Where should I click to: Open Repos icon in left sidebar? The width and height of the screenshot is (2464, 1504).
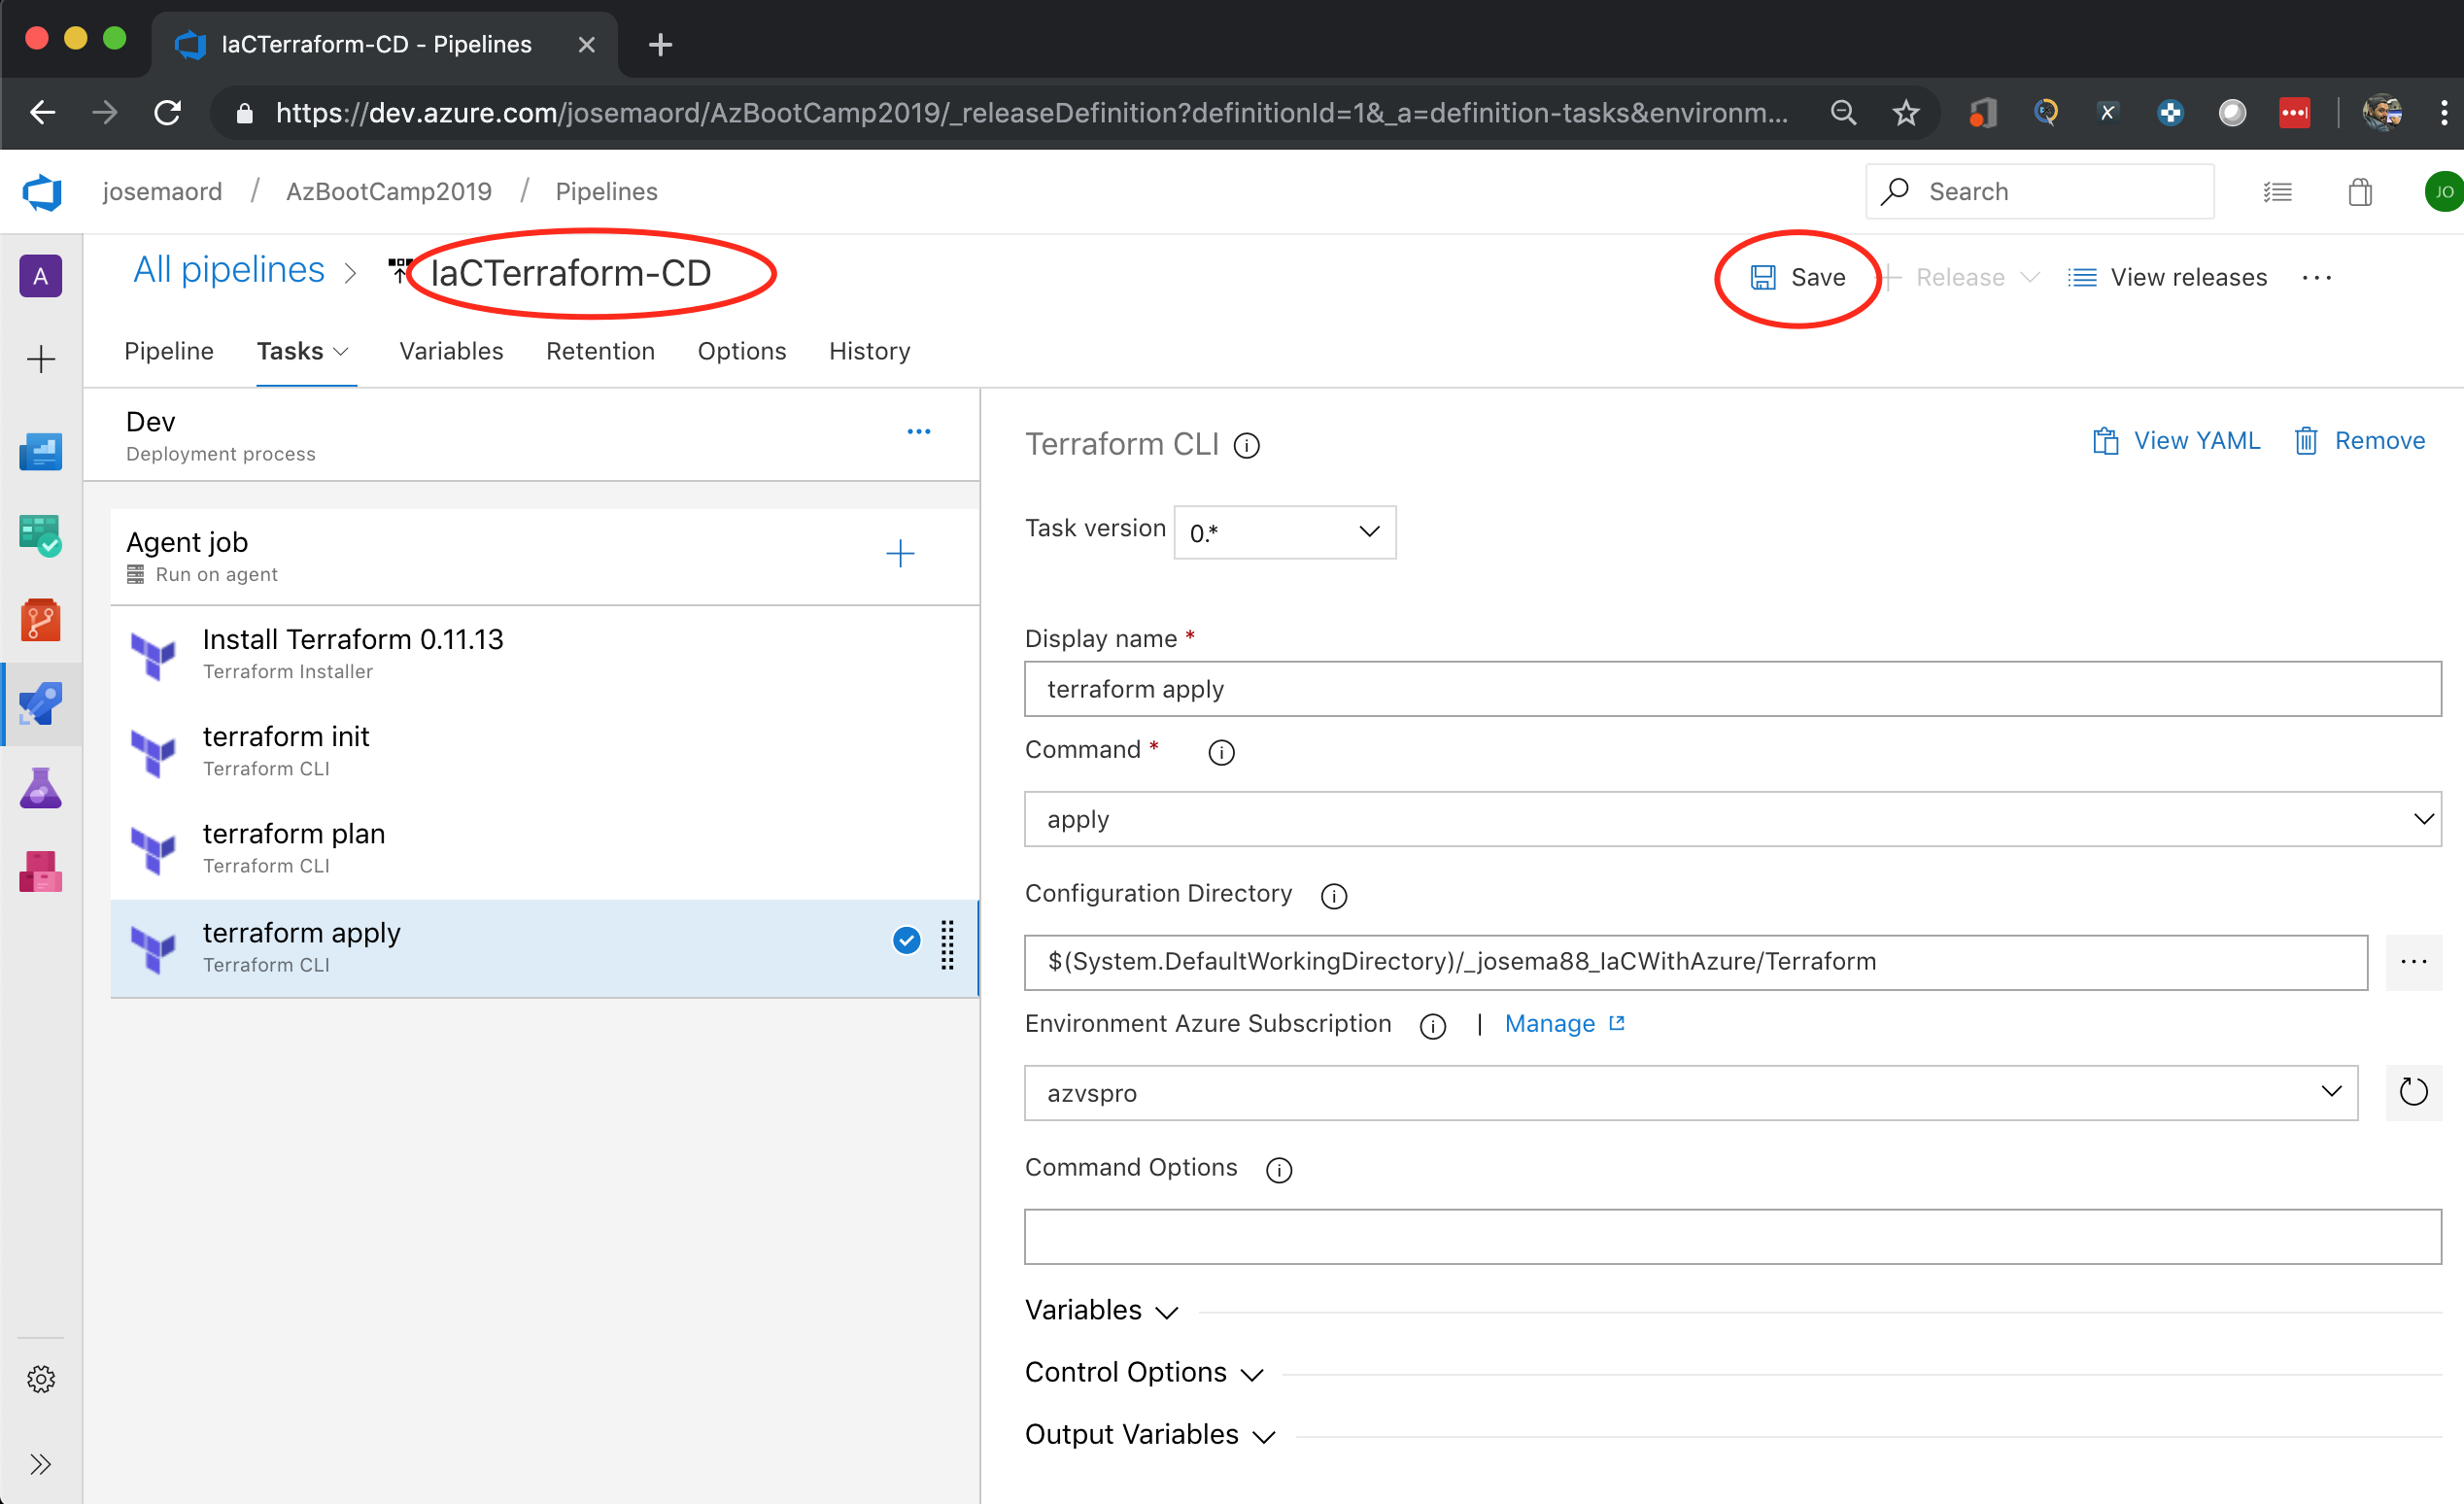[40, 620]
